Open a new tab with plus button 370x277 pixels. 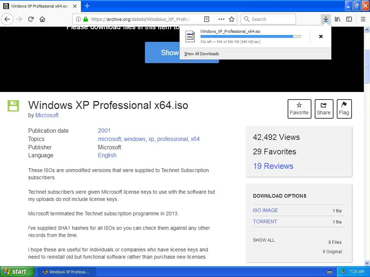pos(87,6)
